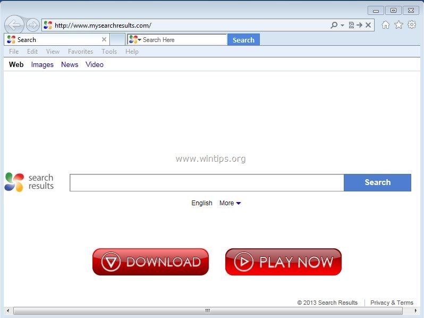
Task: Close the Search tab
Action: [x=104, y=39]
